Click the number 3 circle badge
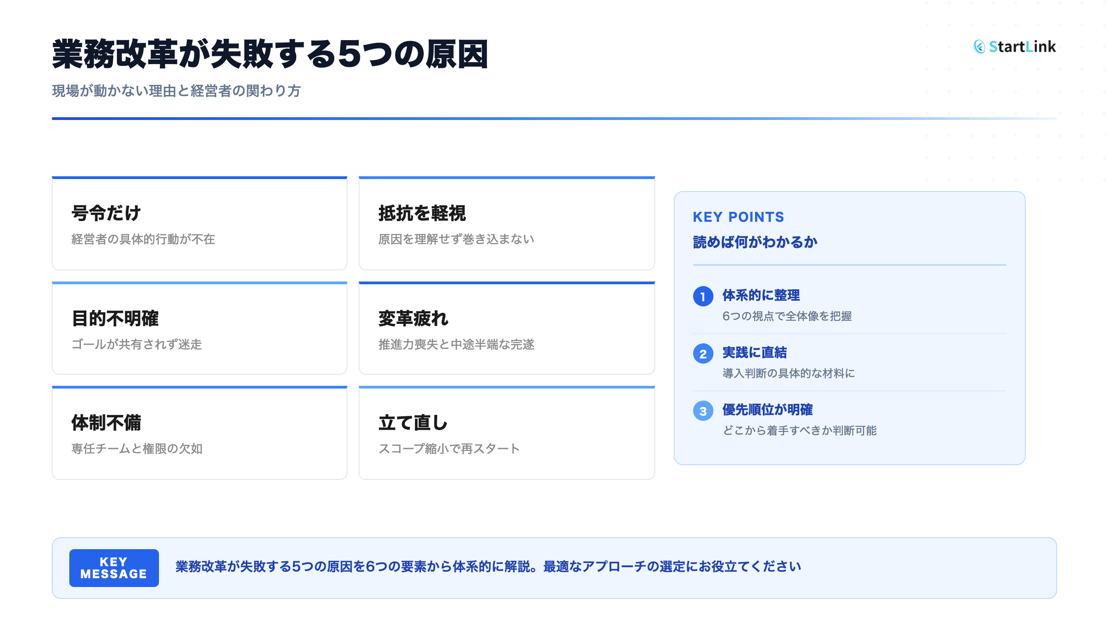The height and width of the screenshot is (623, 1109). (x=703, y=411)
